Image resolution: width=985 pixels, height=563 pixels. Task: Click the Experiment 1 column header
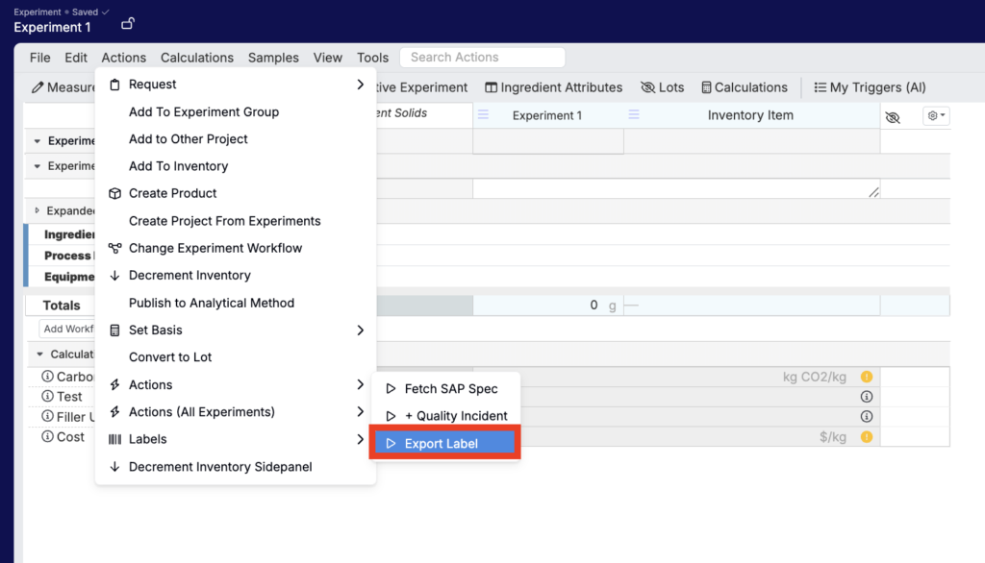tap(547, 115)
